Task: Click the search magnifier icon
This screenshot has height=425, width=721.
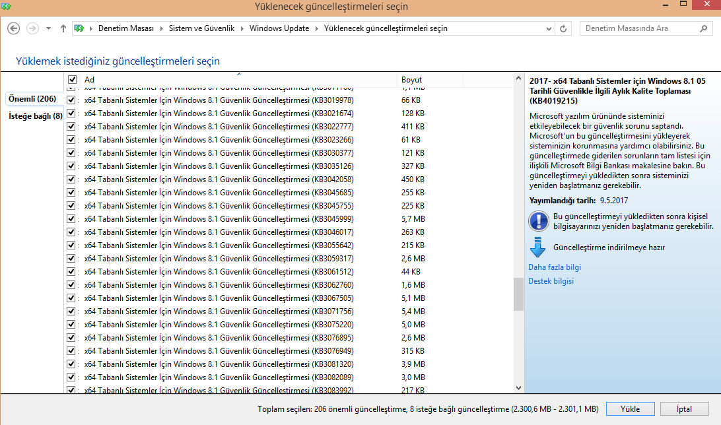Action: tap(703, 28)
